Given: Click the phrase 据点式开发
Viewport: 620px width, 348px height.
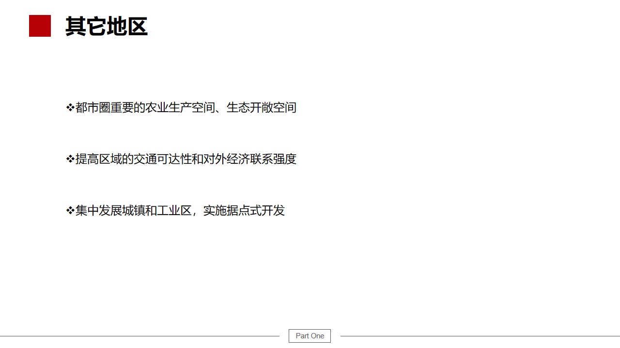Looking at the screenshot, I should point(256,211).
